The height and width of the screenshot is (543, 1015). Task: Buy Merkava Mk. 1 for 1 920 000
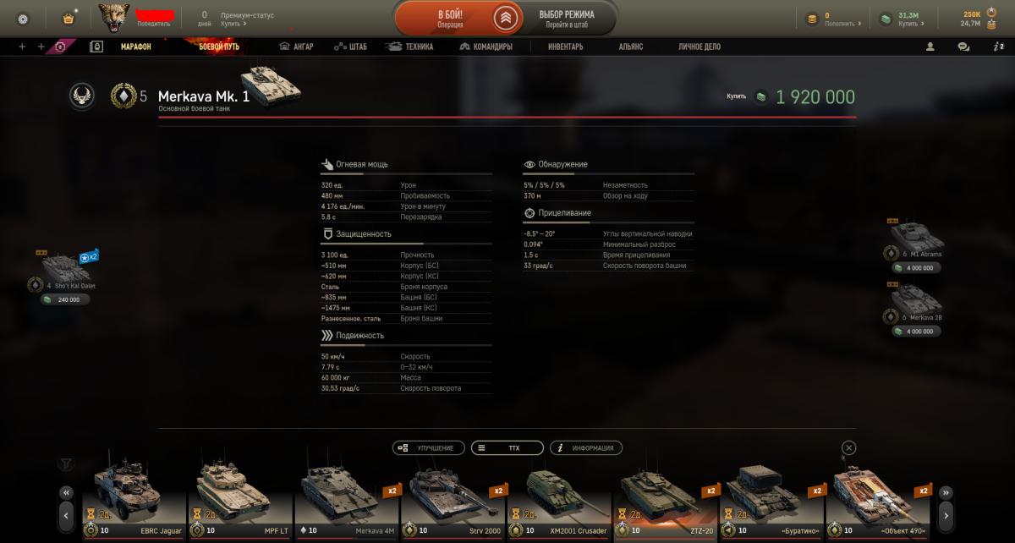click(x=791, y=97)
